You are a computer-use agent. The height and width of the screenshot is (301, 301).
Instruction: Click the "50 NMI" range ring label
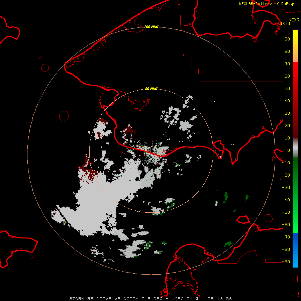point(151,89)
